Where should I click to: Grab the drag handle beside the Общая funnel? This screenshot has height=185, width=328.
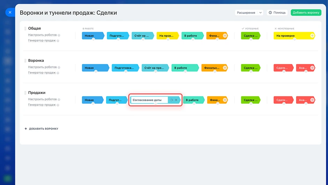(x=25, y=29)
